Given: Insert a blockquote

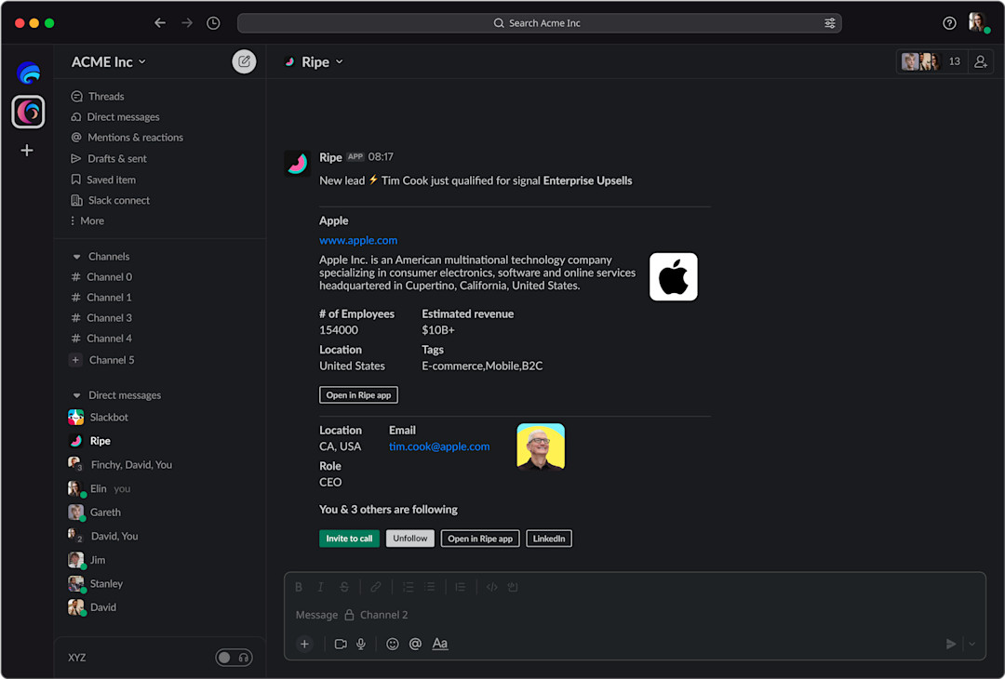Looking at the screenshot, I should (x=461, y=587).
